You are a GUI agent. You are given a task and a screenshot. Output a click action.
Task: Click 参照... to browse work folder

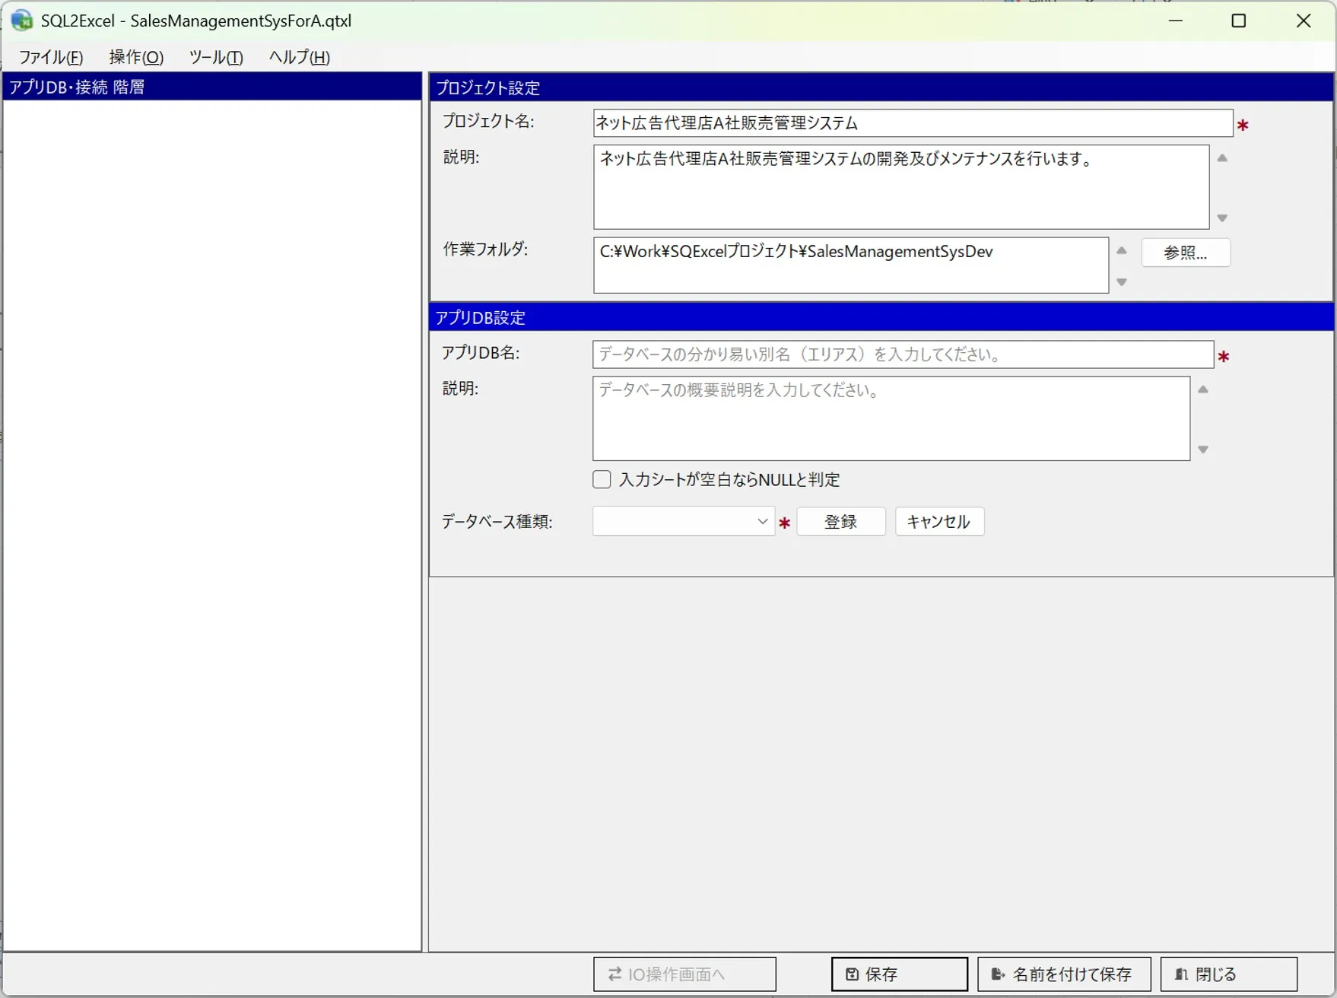(1185, 253)
